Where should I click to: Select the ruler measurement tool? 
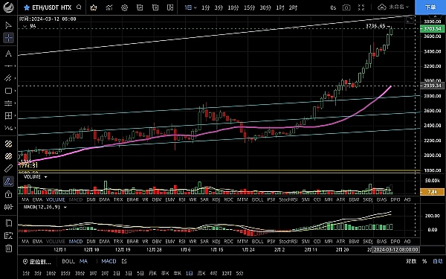point(8,169)
